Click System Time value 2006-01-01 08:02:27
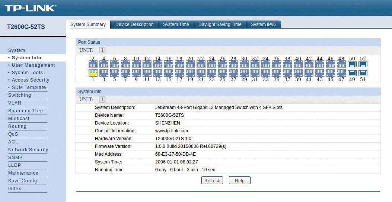 (176, 162)
